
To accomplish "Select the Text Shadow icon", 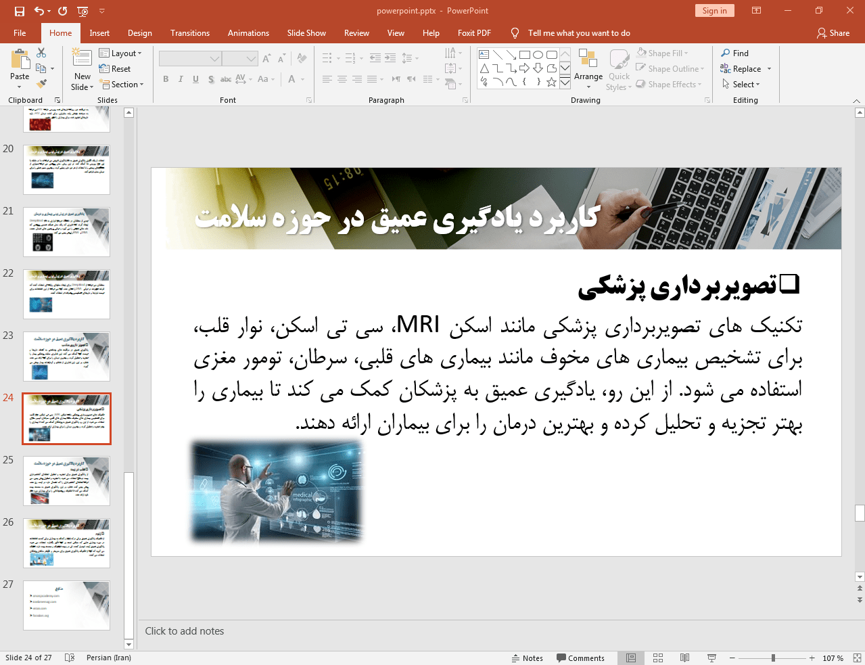I will point(210,79).
